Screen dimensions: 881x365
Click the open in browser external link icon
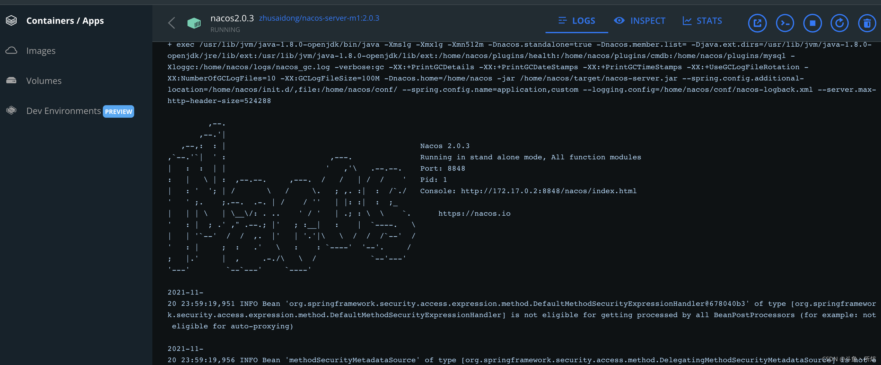click(x=758, y=21)
